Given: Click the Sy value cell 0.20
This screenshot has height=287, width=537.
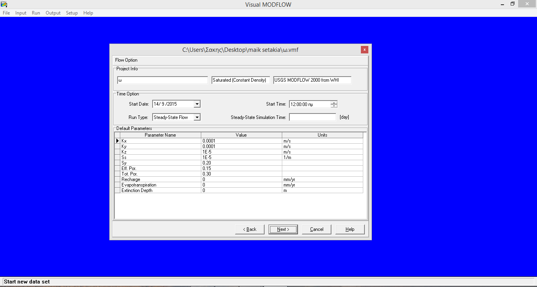Looking at the screenshot, I should tap(241, 163).
